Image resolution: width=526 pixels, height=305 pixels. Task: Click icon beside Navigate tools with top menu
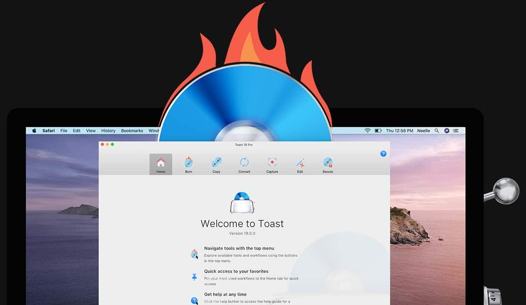click(194, 254)
